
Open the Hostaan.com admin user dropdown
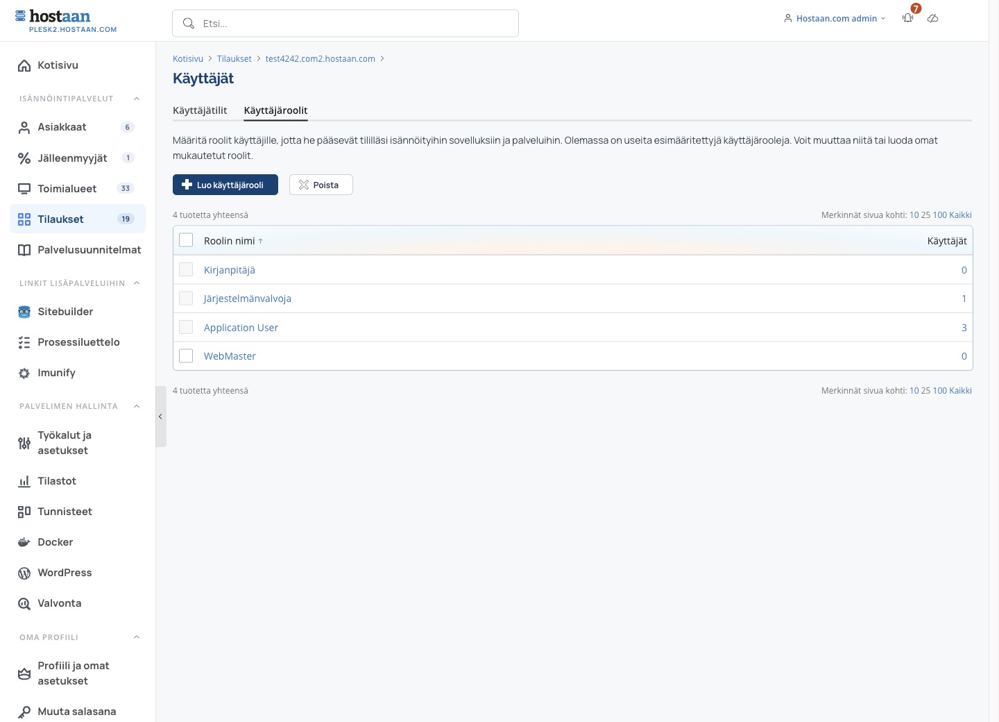tap(835, 19)
